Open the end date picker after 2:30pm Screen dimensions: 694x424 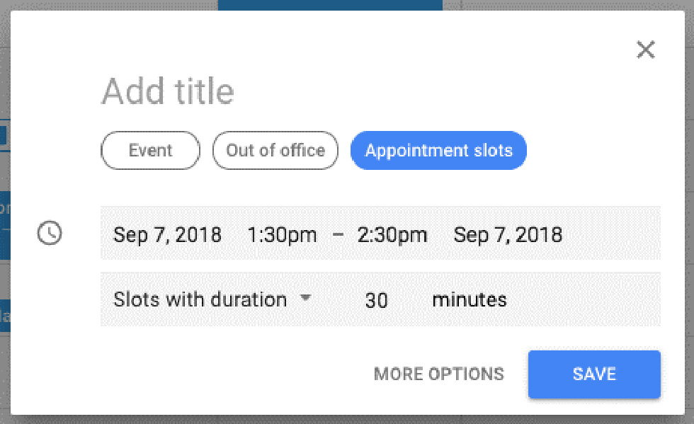(508, 234)
